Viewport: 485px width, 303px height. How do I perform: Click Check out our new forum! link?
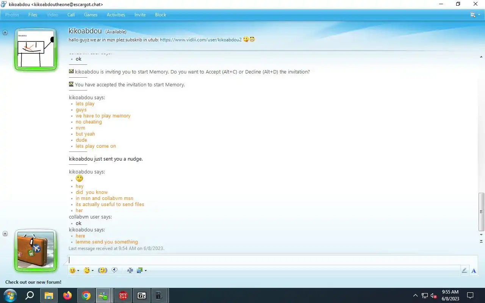[x=33, y=282]
